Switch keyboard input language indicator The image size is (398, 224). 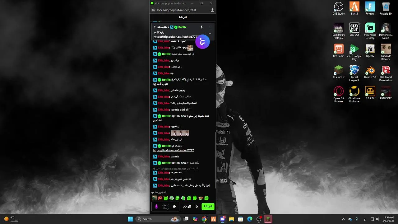click(x=365, y=219)
